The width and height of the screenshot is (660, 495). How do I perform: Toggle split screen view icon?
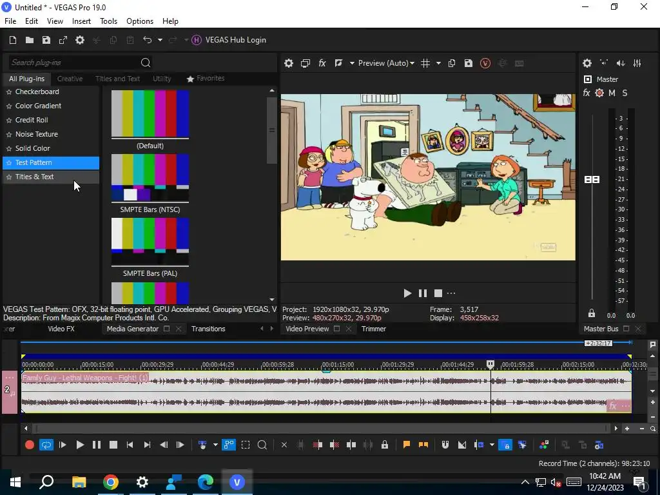click(x=338, y=64)
